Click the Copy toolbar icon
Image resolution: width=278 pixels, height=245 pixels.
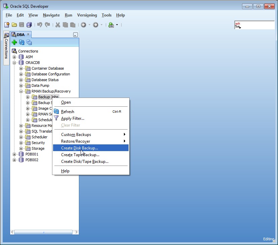(x=65, y=25)
